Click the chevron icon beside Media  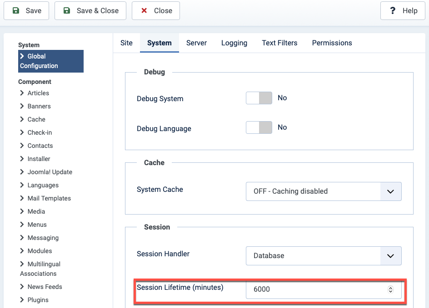click(x=22, y=211)
